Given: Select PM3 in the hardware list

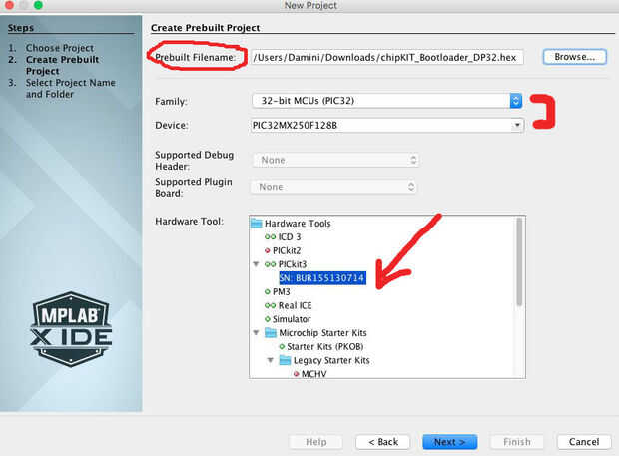Looking at the screenshot, I should (x=282, y=292).
